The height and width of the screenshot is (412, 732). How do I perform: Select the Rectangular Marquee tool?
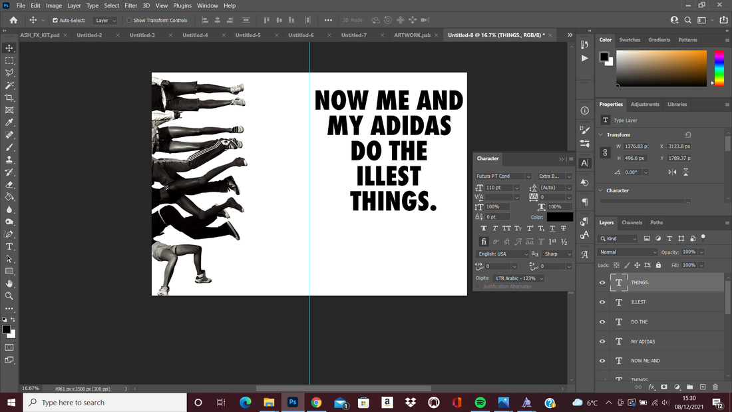pos(9,61)
